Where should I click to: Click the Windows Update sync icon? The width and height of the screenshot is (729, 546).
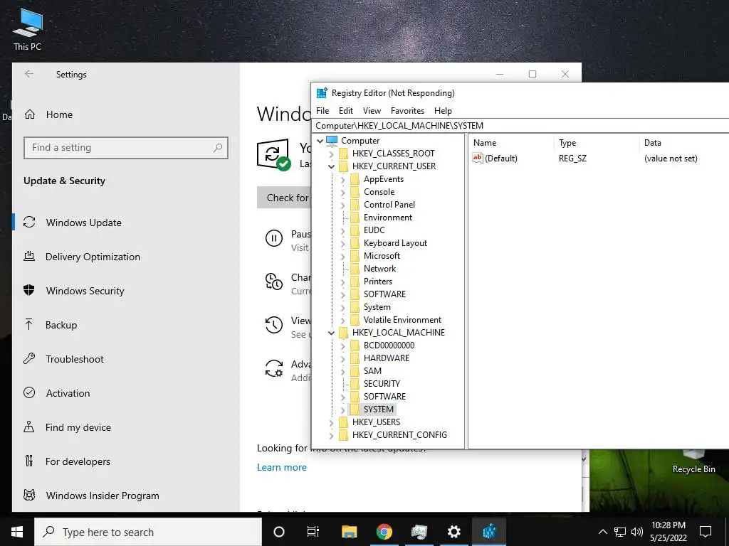coord(29,222)
